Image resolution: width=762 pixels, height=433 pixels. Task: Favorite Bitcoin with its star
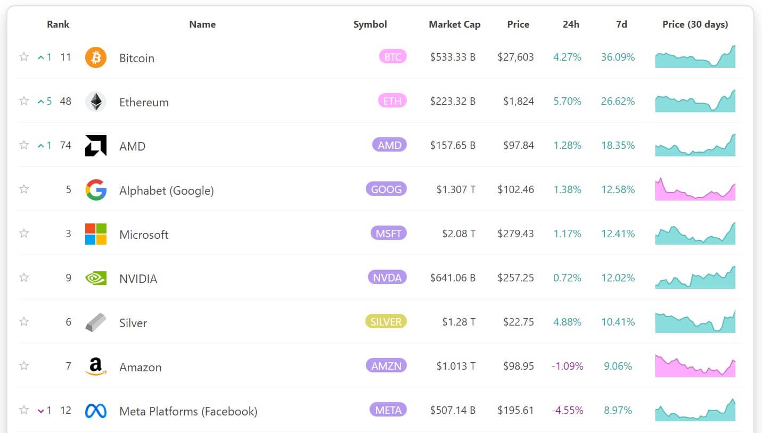[24, 57]
